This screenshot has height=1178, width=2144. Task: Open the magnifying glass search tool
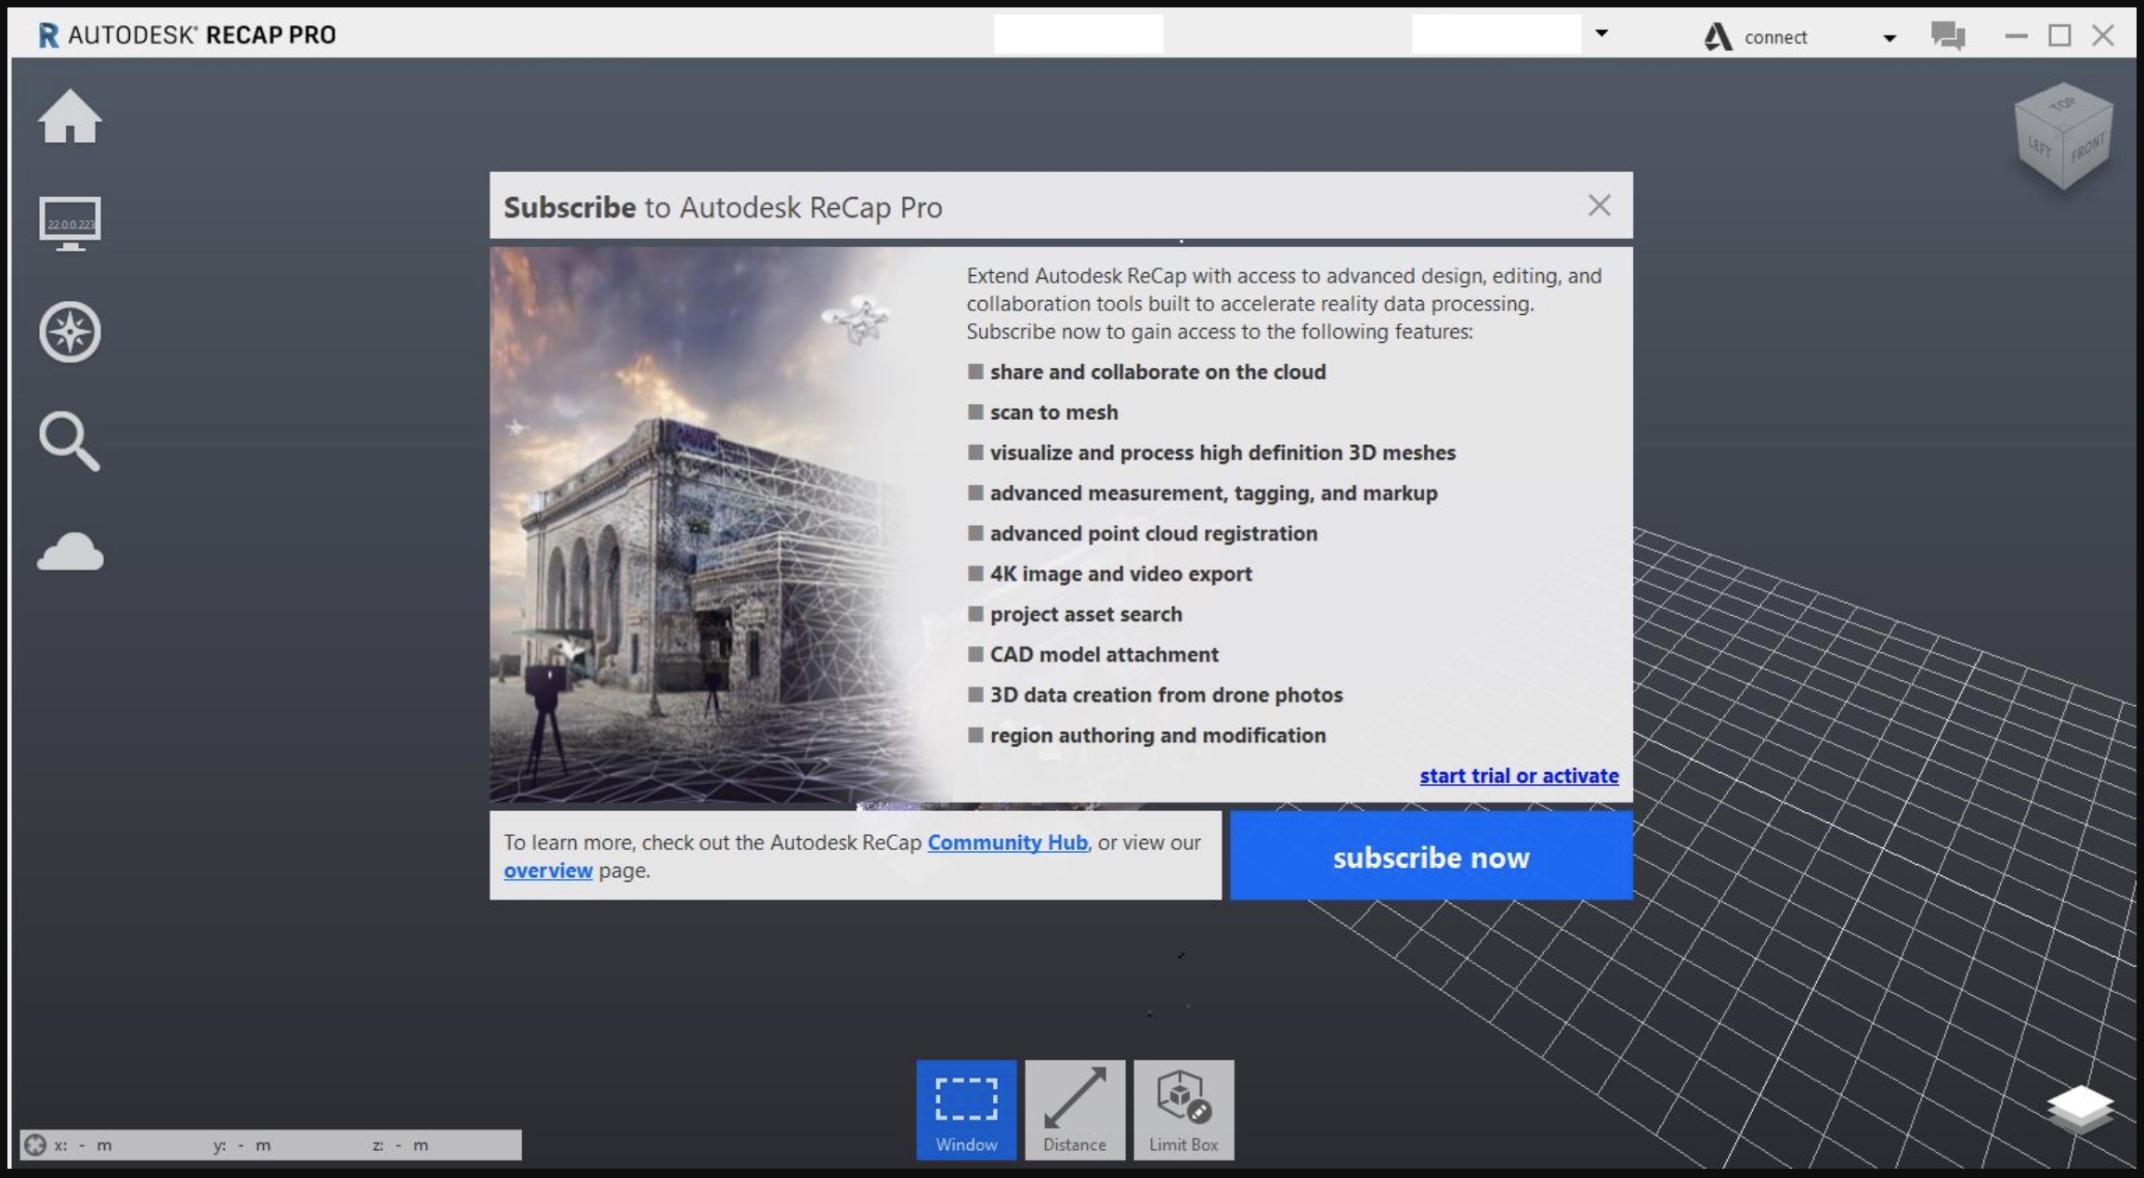coord(70,441)
